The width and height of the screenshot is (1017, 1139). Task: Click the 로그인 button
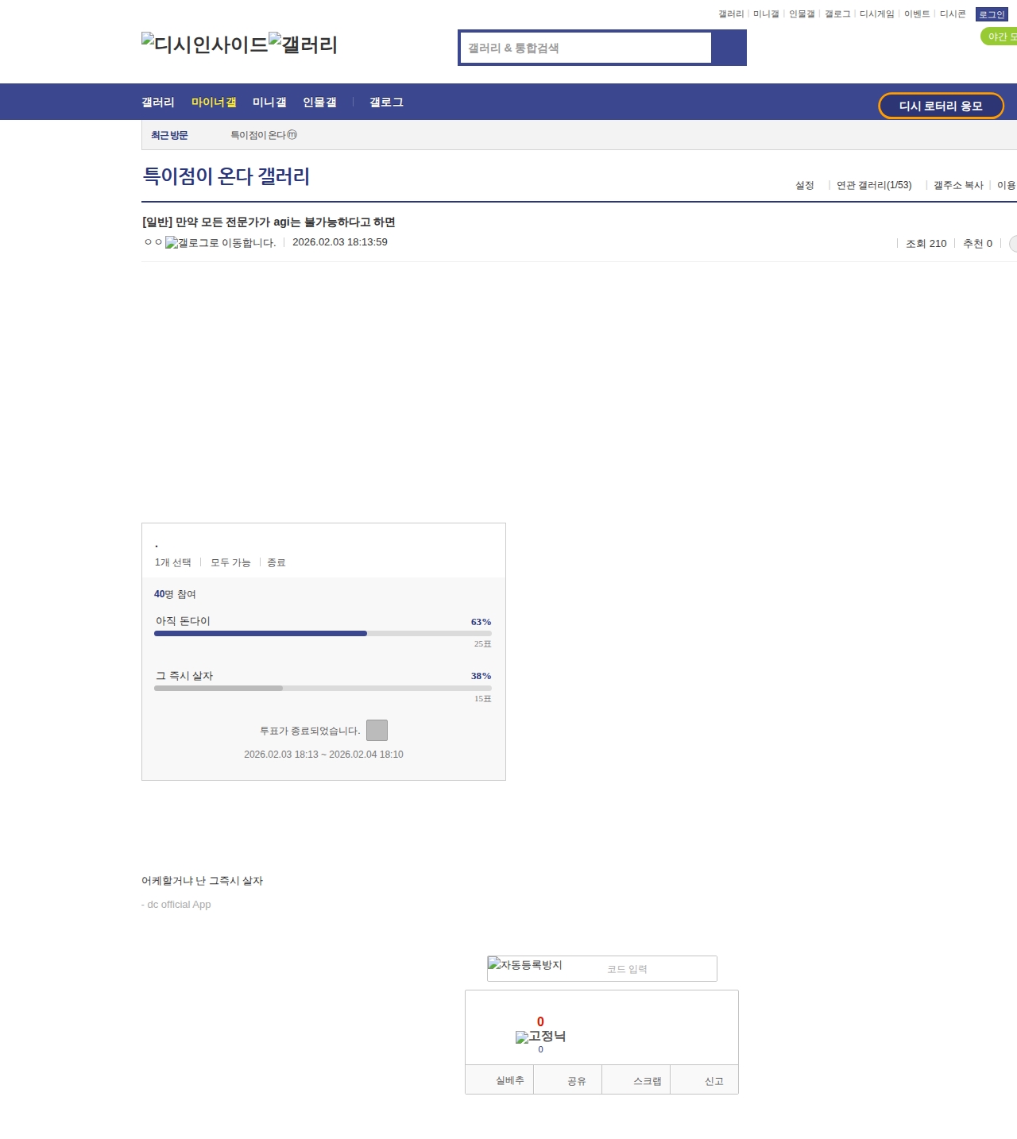[x=991, y=14]
